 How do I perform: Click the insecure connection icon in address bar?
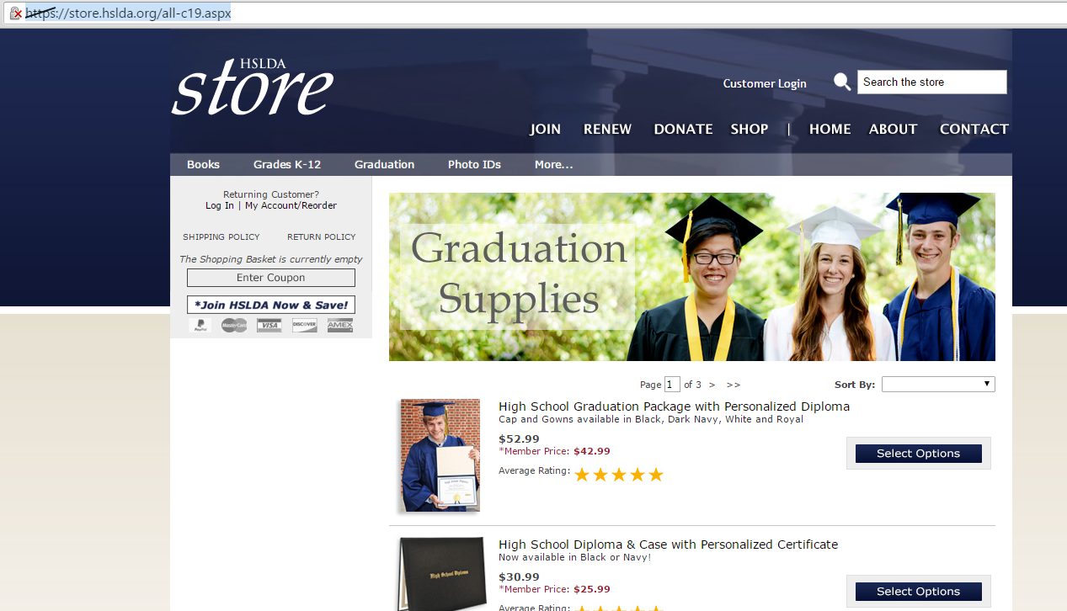[x=15, y=13]
